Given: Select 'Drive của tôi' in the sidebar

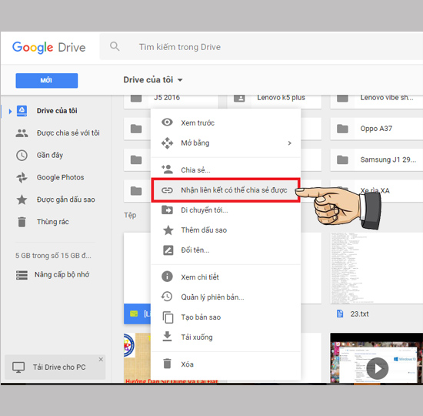Looking at the screenshot, I should pos(57,111).
